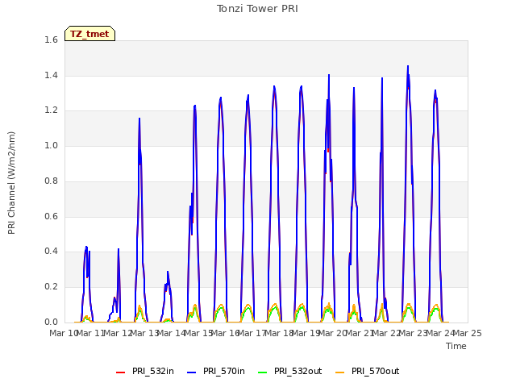Click the Mar 13 x-axis tick label

coord(145,333)
